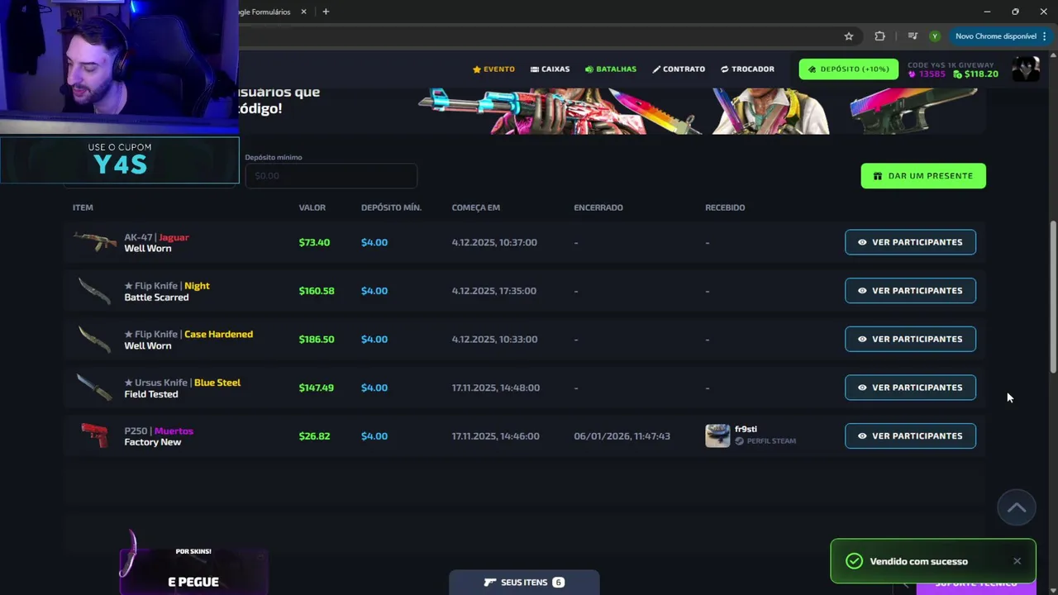The height and width of the screenshot is (595, 1058).
Task: Open the Chrome extensions puzzle icon
Action: click(879, 36)
